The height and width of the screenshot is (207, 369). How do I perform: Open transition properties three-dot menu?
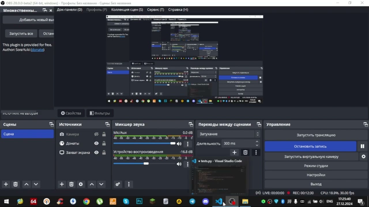tap(256, 152)
